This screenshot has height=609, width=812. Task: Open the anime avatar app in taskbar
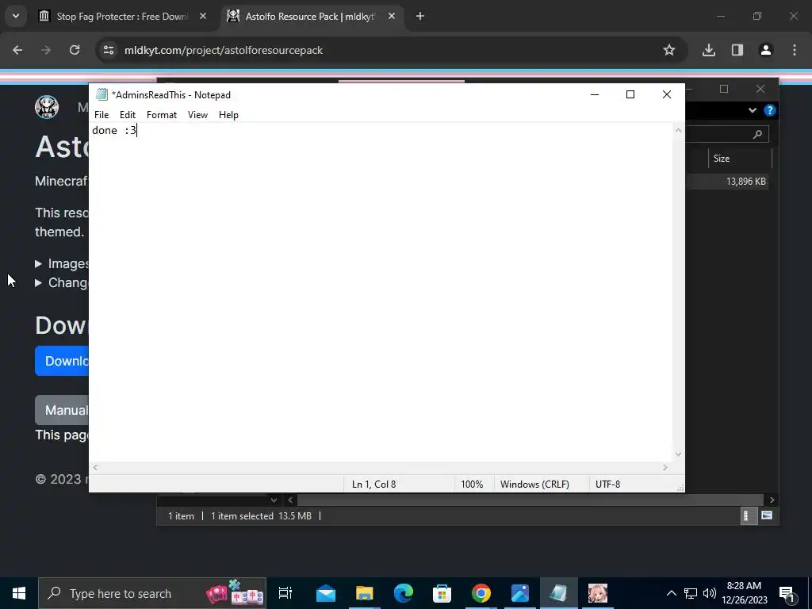(x=598, y=593)
